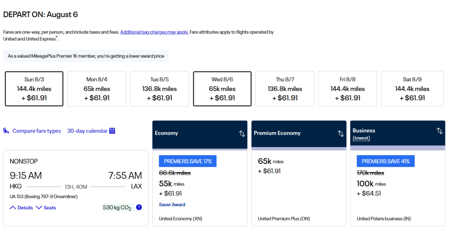Image resolution: width=463 pixels, height=229 pixels.
Task: Select Wed 8/6 date option
Action: pos(222,89)
